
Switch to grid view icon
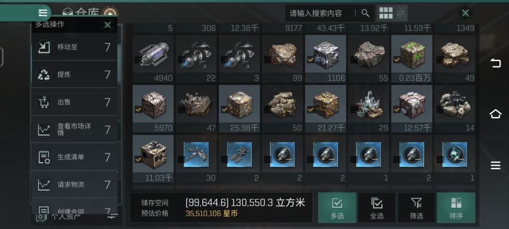tap(386, 13)
